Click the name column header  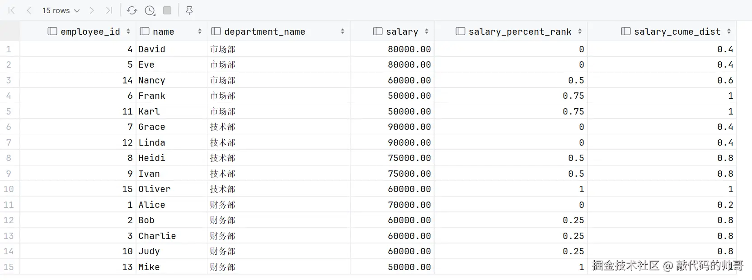pyautogui.click(x=163, y=32)
